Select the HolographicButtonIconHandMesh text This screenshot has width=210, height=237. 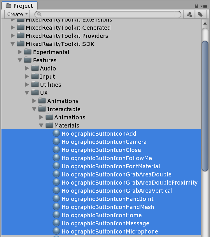[x=108, y=207]
